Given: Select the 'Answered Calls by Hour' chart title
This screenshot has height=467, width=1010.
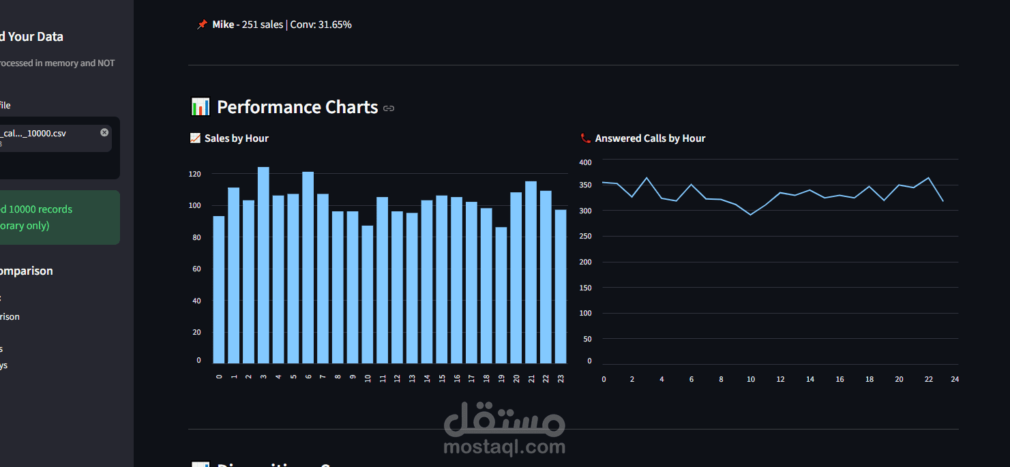Looking at the screenshot, I should 650,138.
